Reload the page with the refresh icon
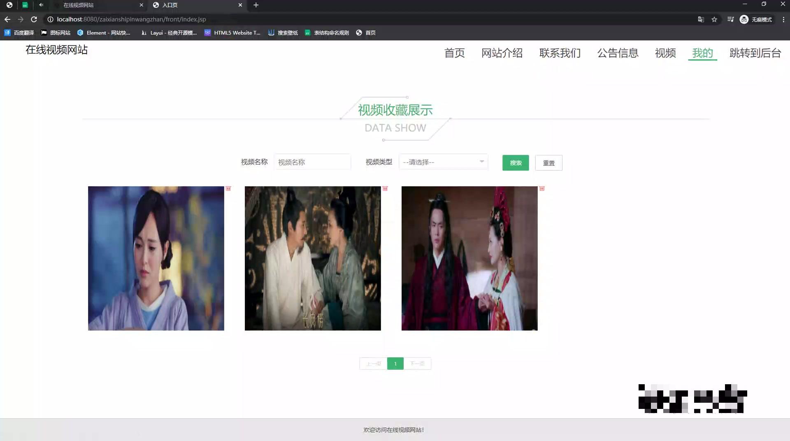This screenshot has width=790, height=441. click(34, 19)
